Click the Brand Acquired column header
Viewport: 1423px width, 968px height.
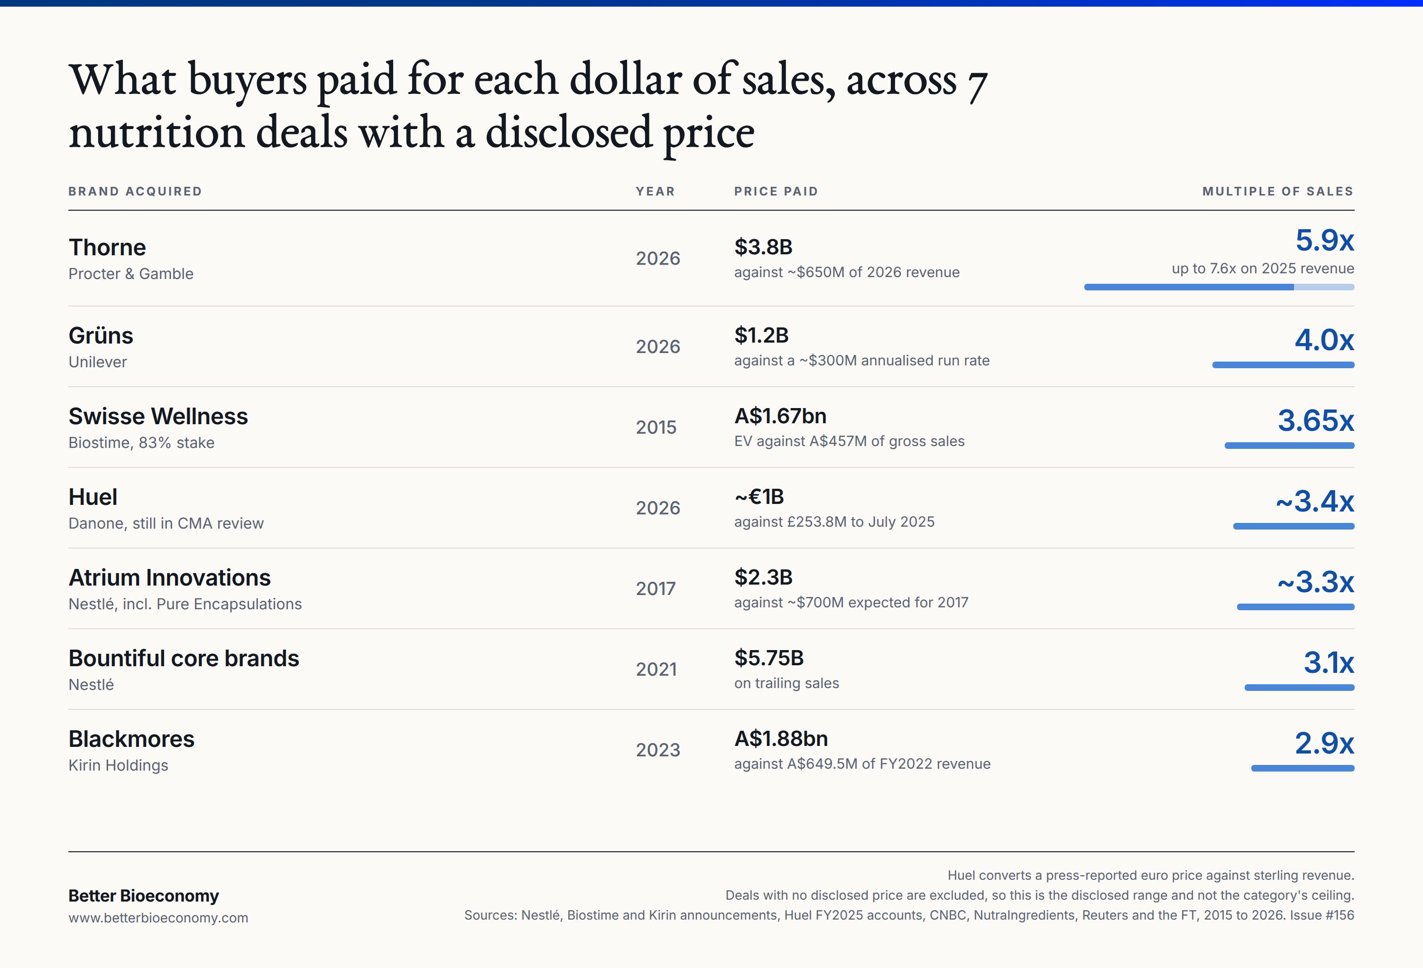135,191
